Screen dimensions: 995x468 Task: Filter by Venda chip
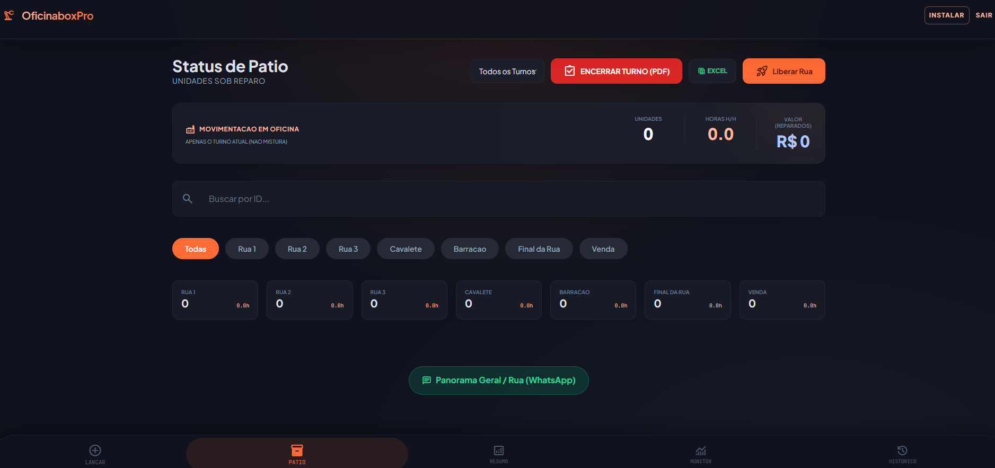pyautogui.click(x=603, y=249)
